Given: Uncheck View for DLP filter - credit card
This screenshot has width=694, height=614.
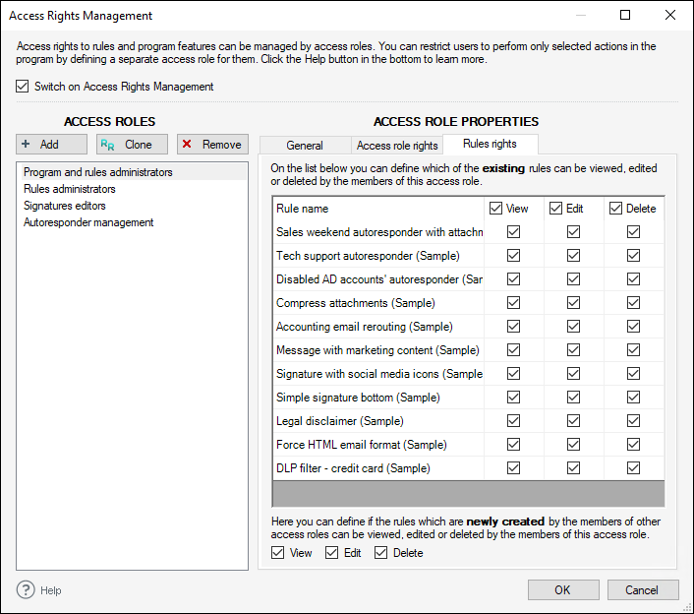Looking at the screenshot, I should (513, 468).
